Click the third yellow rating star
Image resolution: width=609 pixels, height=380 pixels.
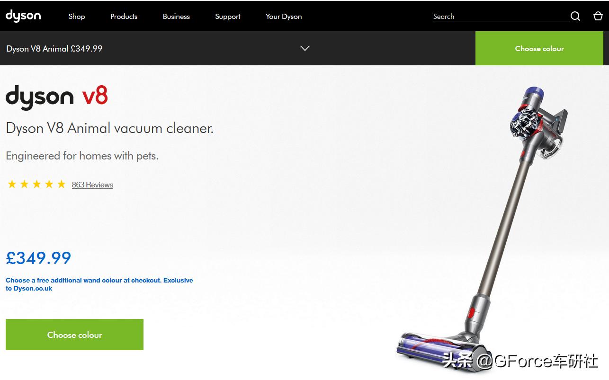(36, 185)
